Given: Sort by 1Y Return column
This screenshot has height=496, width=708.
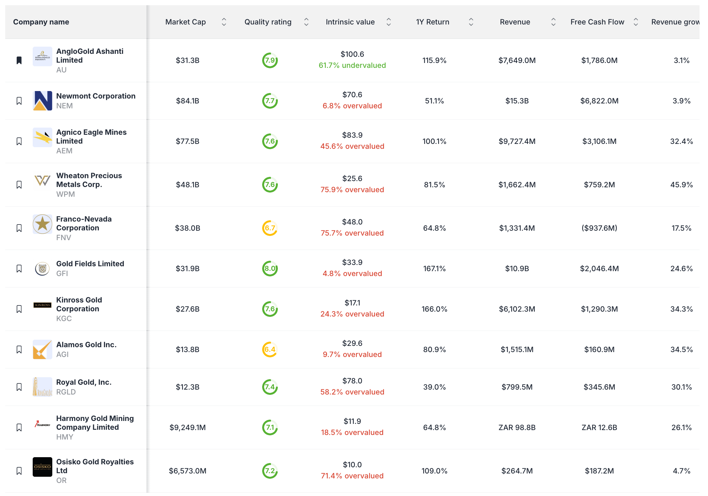Looking at the screenshot, I should pyautogui.click(x=471, y=22).
